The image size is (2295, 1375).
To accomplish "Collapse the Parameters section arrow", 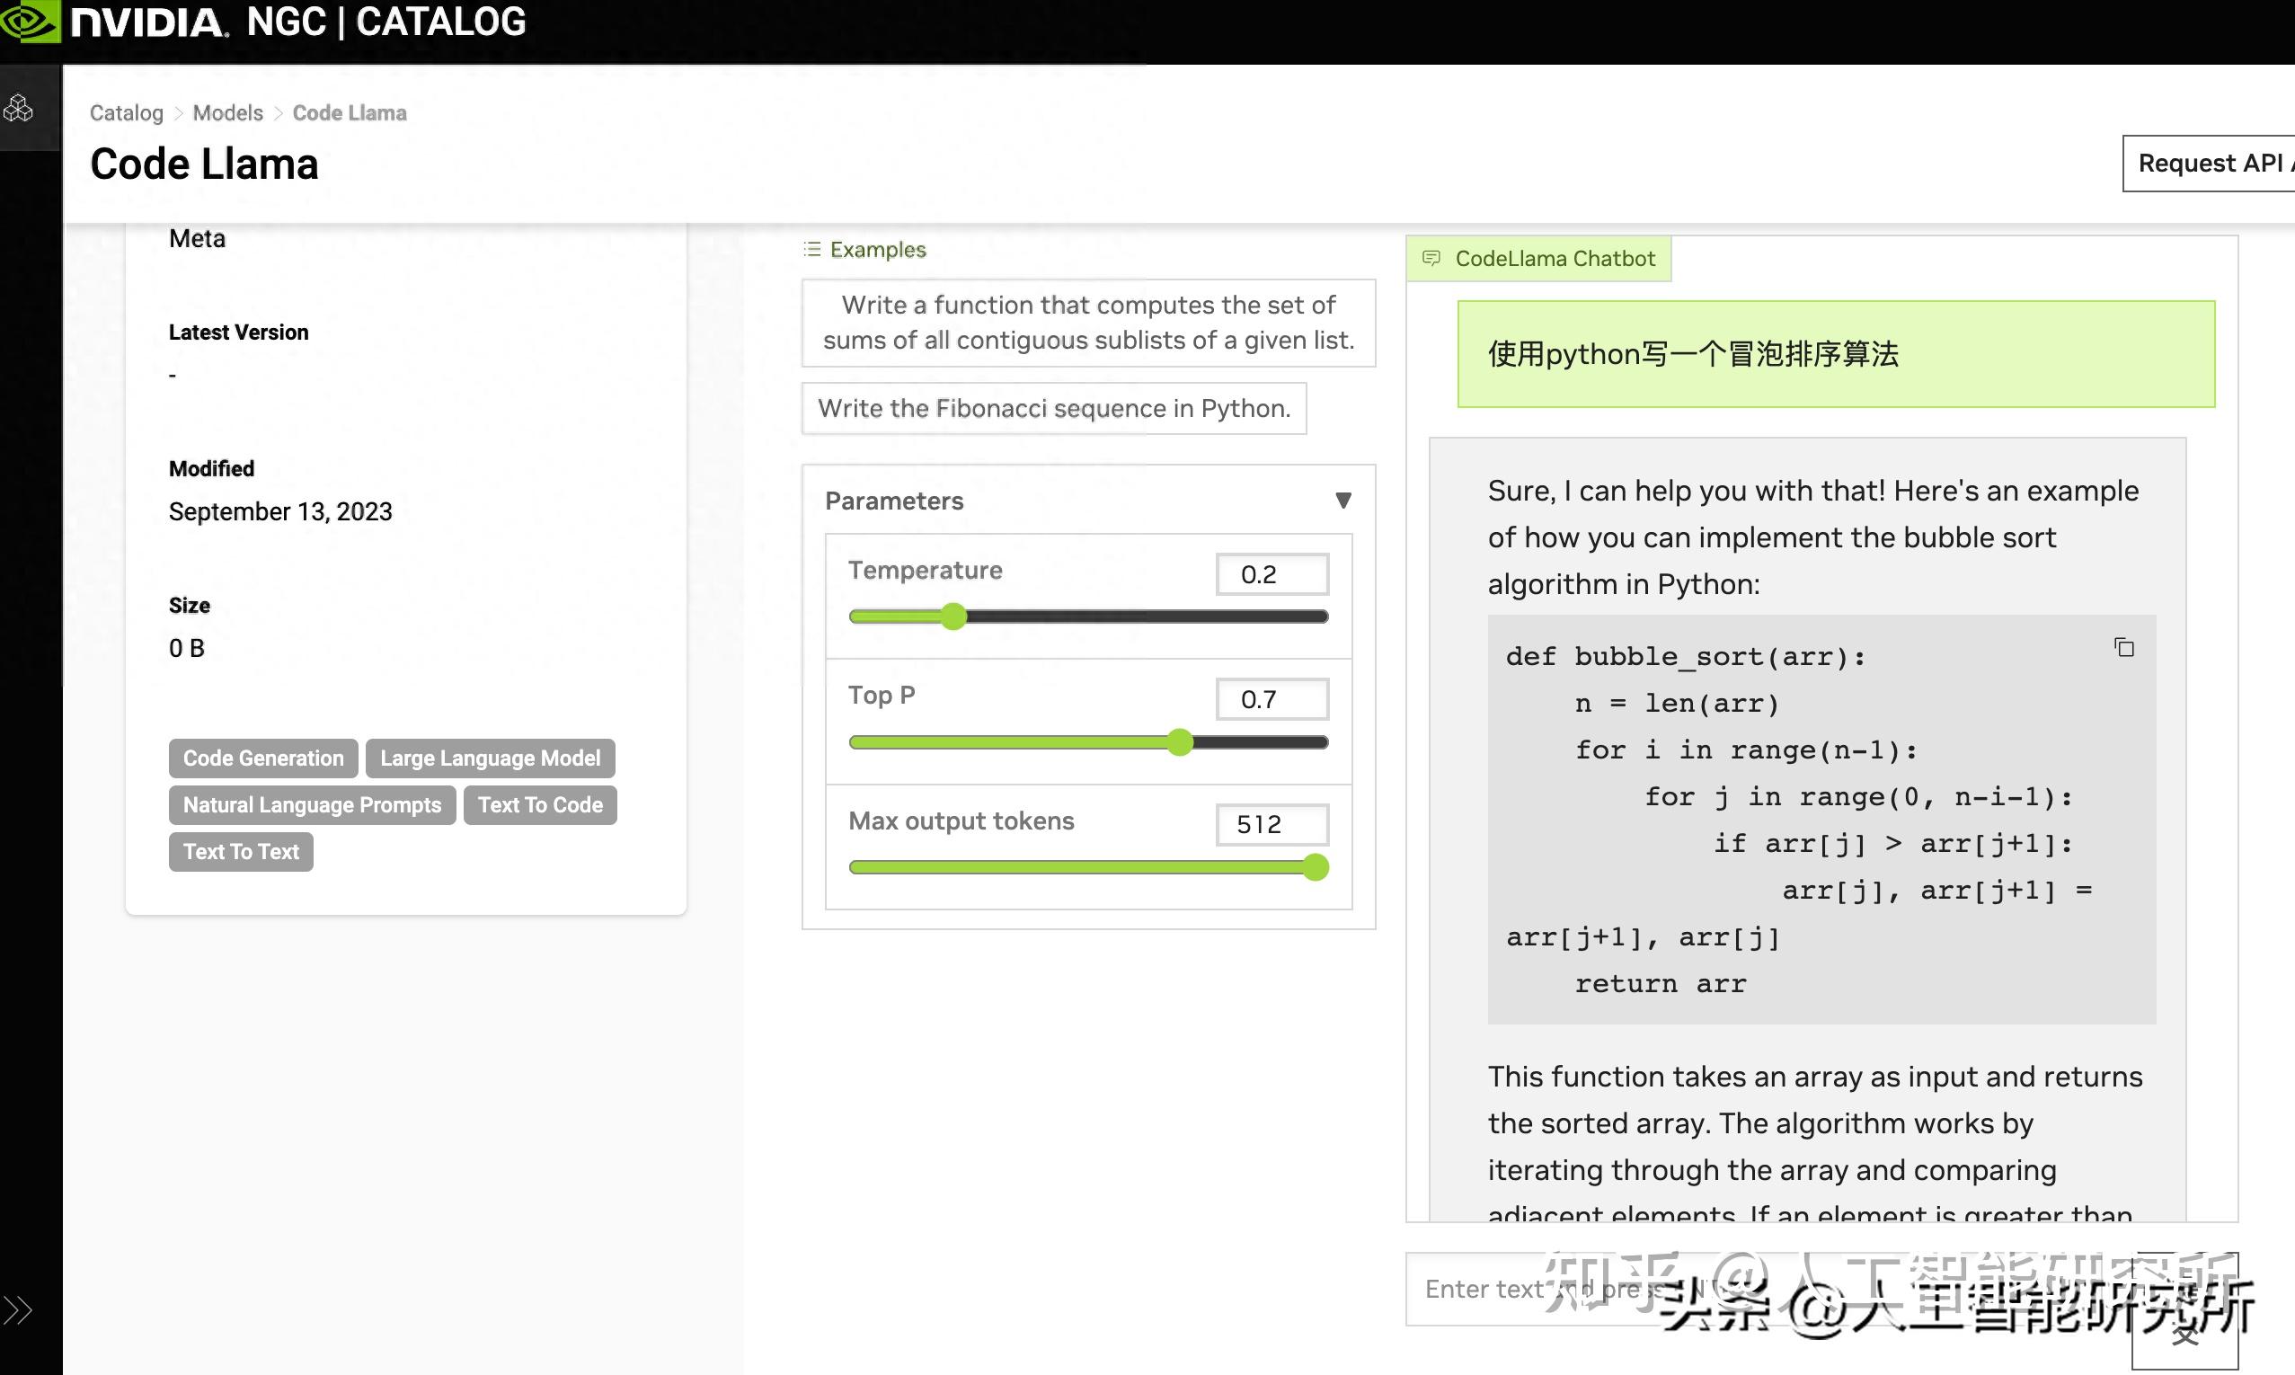I will point(1342,501).
